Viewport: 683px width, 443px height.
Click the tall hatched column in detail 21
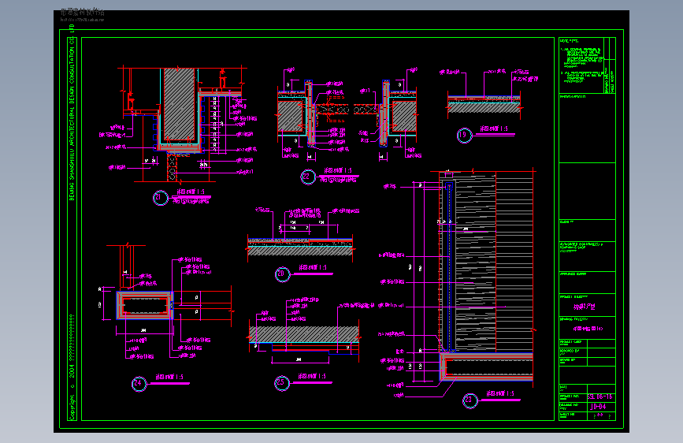click(x=179, y=104)
